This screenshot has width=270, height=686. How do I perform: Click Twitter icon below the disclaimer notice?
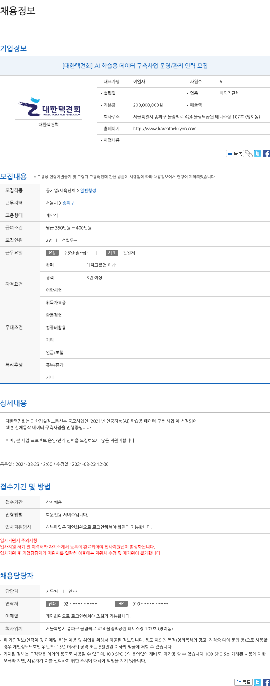258,682
